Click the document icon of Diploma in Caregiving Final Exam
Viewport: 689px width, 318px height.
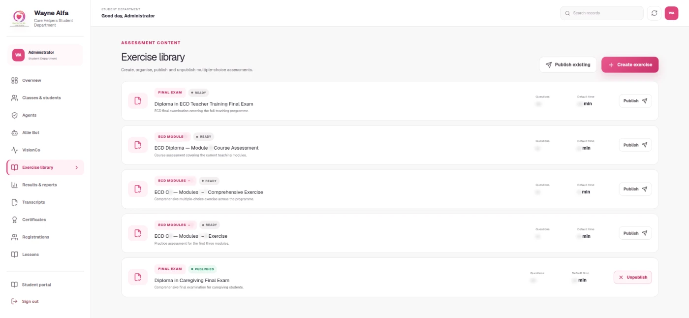tap(138, 277)
